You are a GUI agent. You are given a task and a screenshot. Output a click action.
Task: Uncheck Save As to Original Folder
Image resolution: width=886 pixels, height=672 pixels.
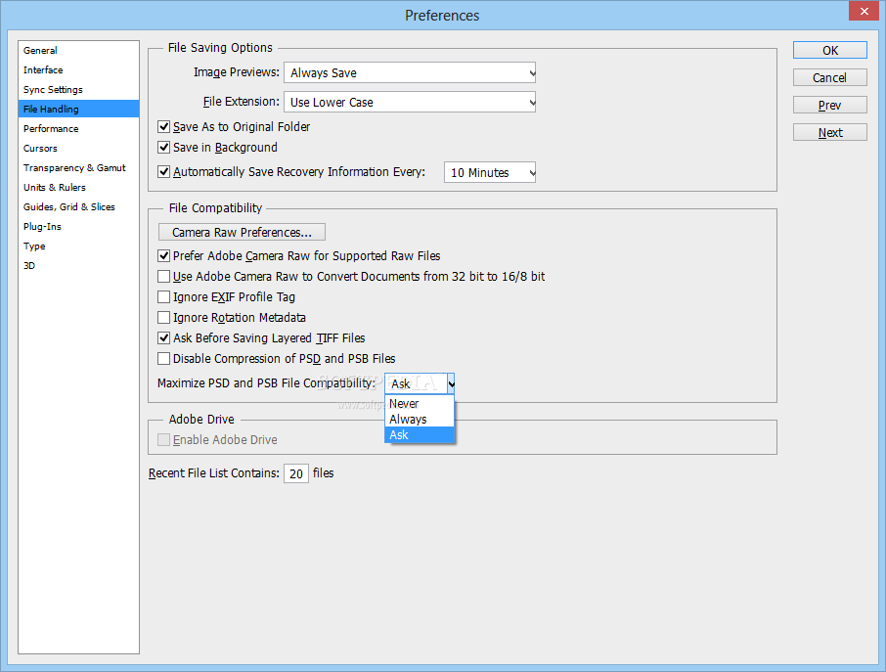click(164, 126)
